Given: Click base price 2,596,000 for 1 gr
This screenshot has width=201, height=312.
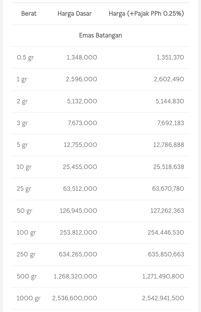Looking at the screenshot, I should click(x=82, y=79).
